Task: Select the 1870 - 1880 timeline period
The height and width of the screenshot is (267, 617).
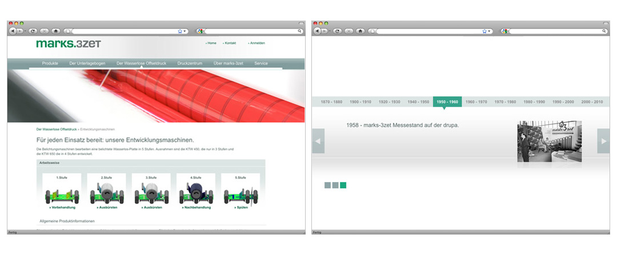Action: point(331,102)
